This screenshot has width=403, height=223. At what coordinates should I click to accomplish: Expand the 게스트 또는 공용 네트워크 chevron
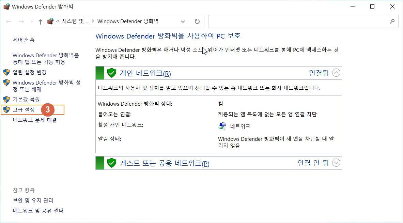click(336, 163)
